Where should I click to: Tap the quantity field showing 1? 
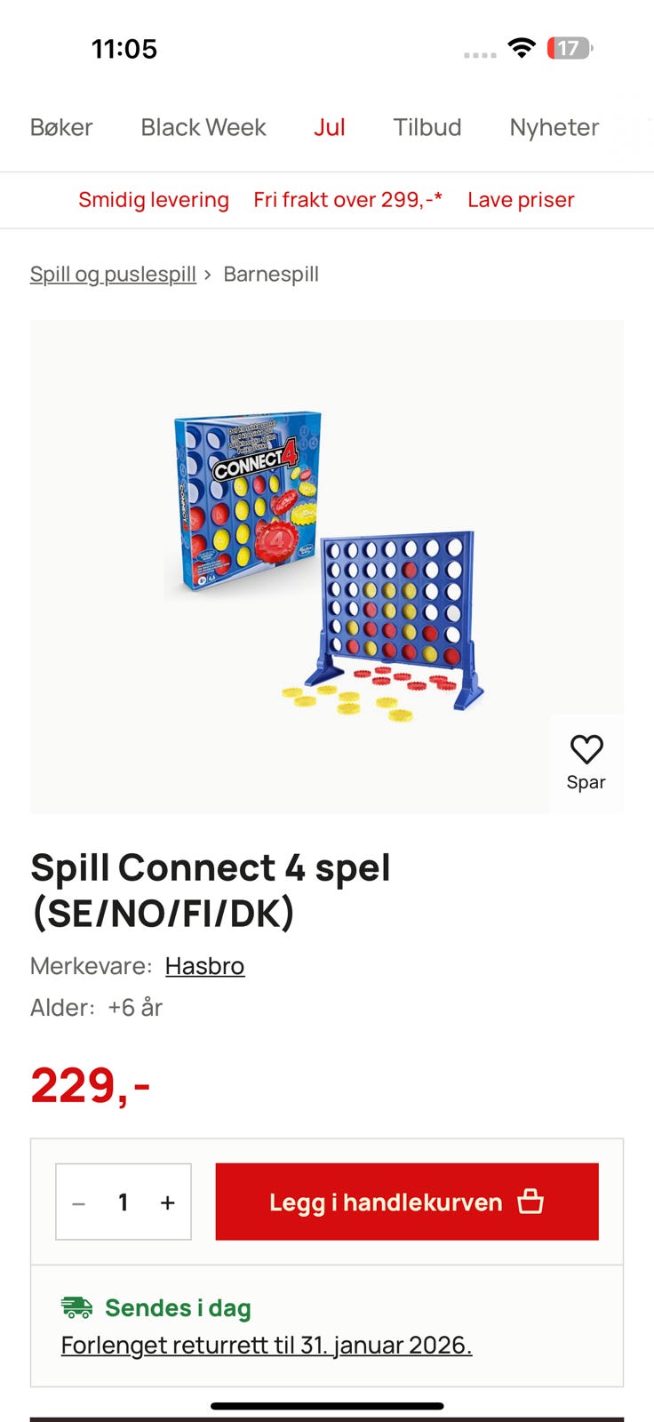click(124, 1202)
